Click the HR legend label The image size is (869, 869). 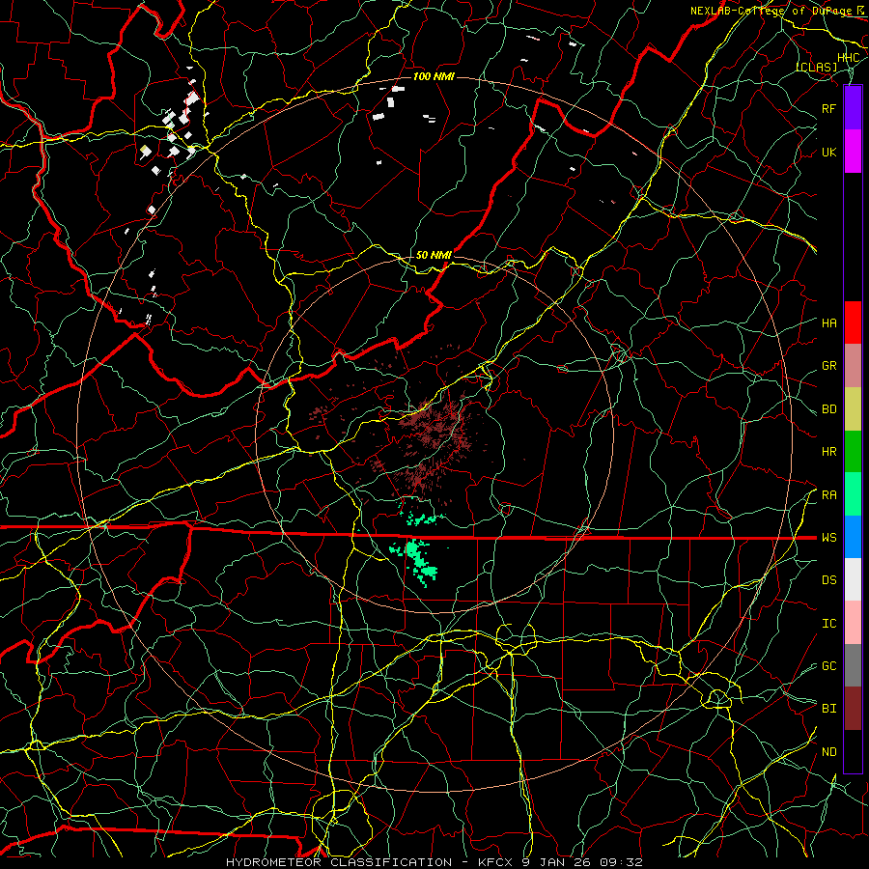(x=828, y=452)
